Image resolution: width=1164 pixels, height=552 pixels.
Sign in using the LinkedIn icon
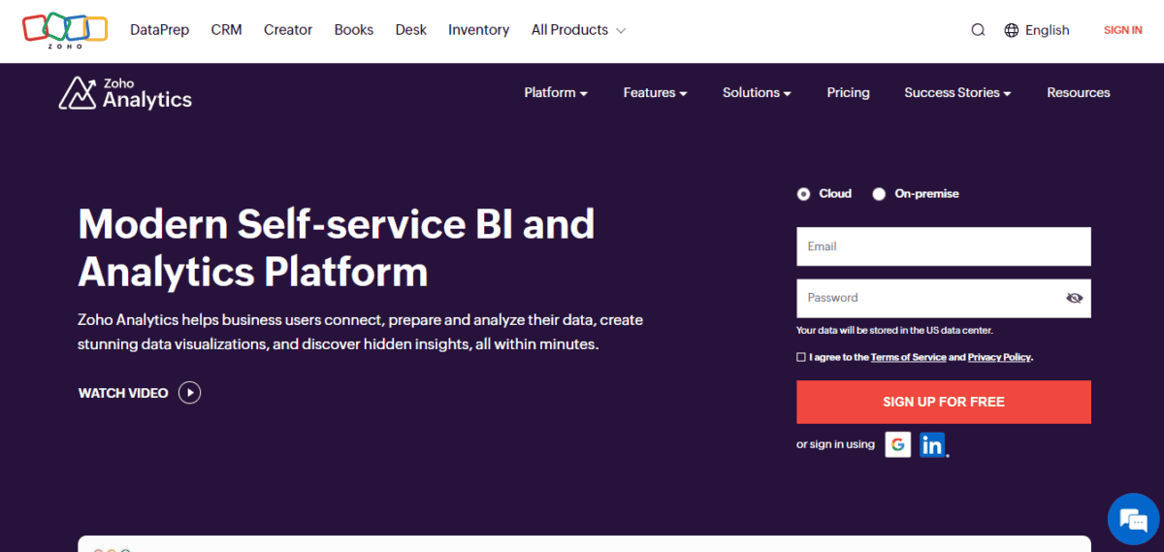point(932,444)
